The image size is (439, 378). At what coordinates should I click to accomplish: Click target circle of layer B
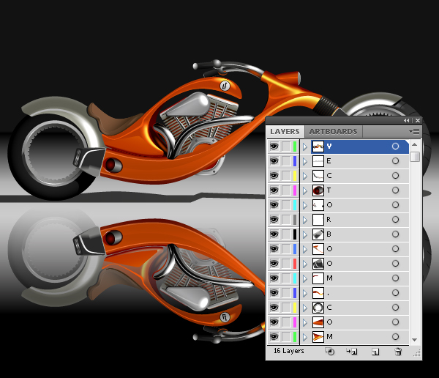(395, 234)
